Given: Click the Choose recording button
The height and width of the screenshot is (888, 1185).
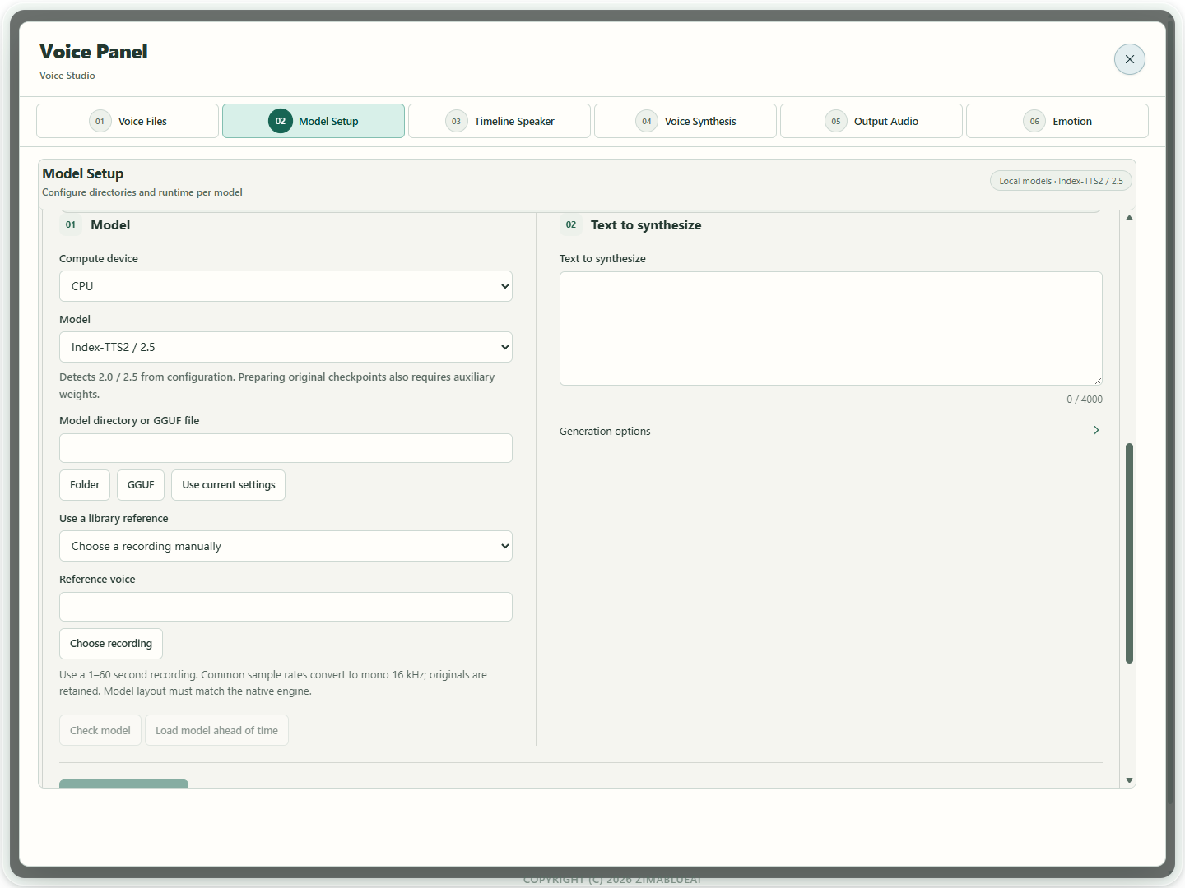Looking at the screenshot, I should tap(111, 644).
